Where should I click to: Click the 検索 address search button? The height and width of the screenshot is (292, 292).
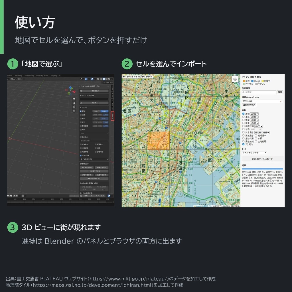pos(280,92)
